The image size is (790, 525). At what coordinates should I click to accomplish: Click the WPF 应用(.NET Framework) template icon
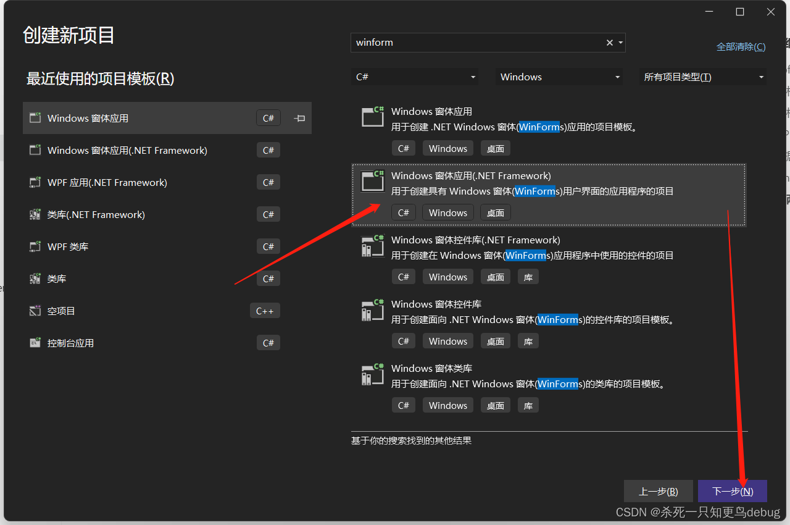pyautogui.click(x=35, y=182)
